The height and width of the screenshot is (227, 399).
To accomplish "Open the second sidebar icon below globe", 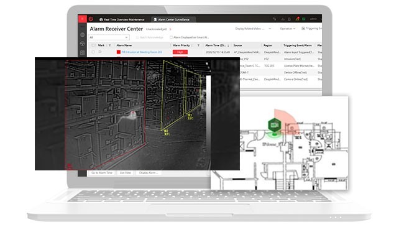I will tap(82, 44).
